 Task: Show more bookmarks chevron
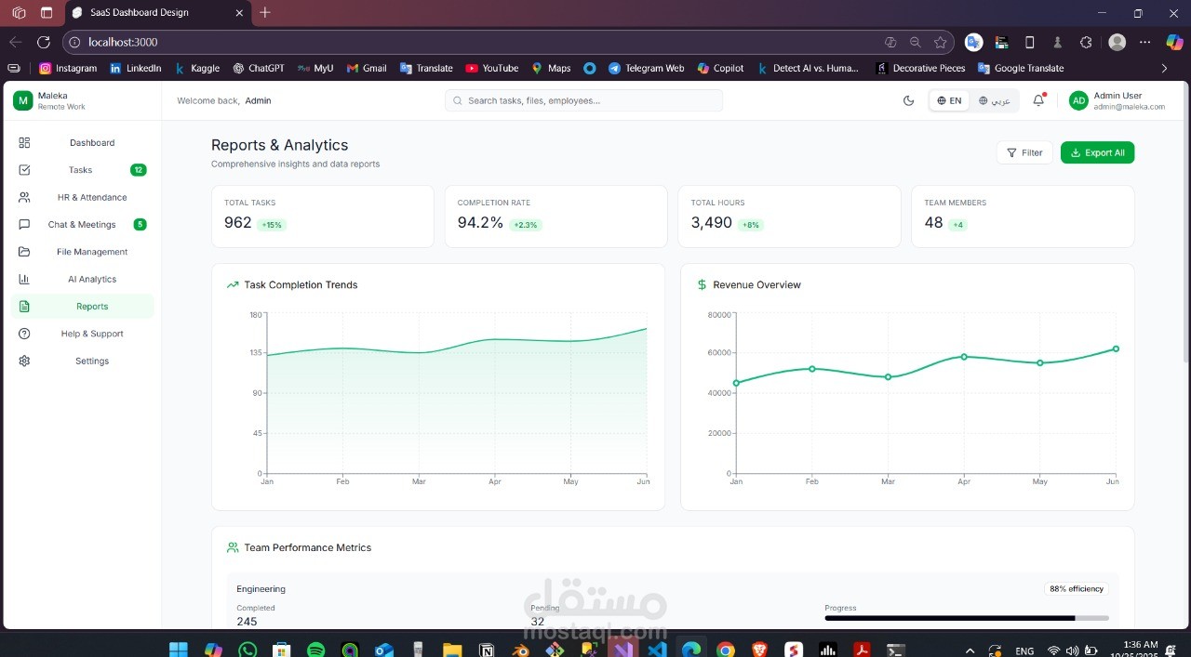1164,68
